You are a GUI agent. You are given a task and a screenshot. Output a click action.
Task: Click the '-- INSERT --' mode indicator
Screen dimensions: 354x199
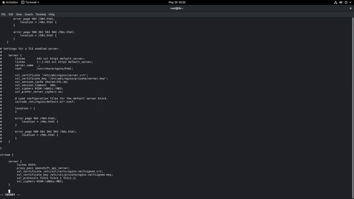click(x=10, y=195)
